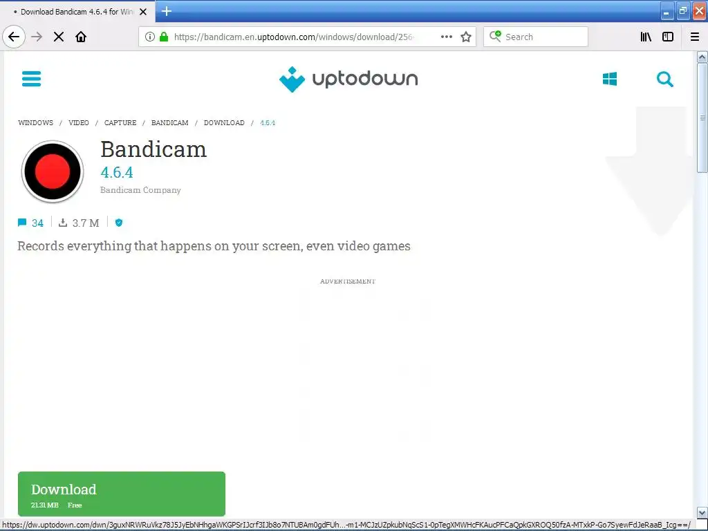Go to DOWNLOAD breadcrumb
Screen dimensions: 708x531
[224, 123]
